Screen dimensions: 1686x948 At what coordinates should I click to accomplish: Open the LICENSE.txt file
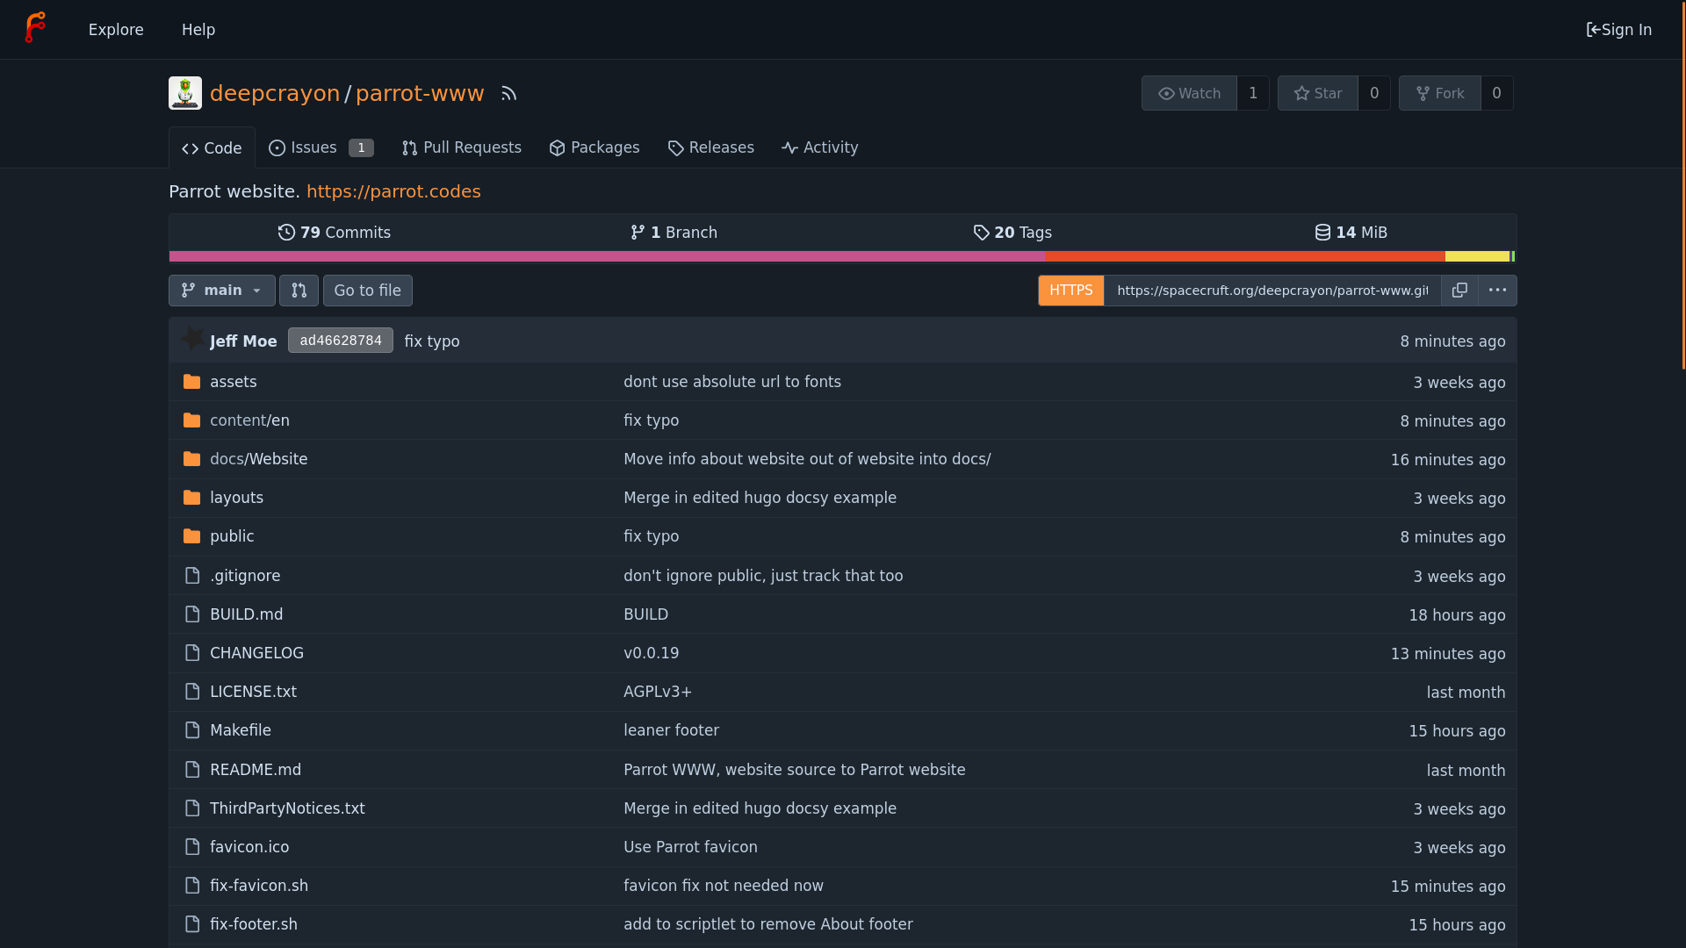point(253,692)
